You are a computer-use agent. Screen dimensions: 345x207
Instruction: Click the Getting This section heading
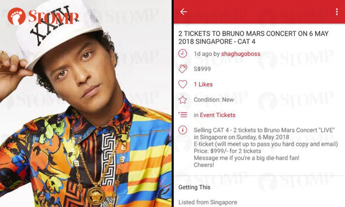point(194,187)
